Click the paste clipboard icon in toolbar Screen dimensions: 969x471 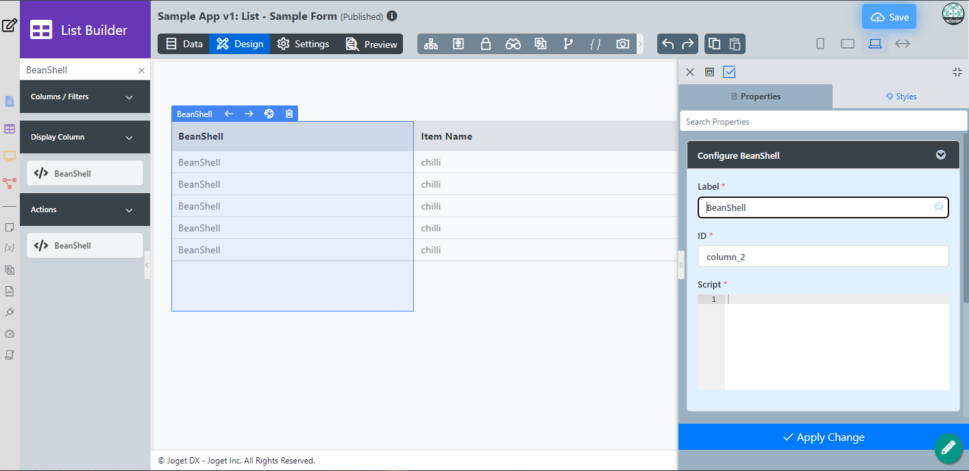(x=735, y=44)
